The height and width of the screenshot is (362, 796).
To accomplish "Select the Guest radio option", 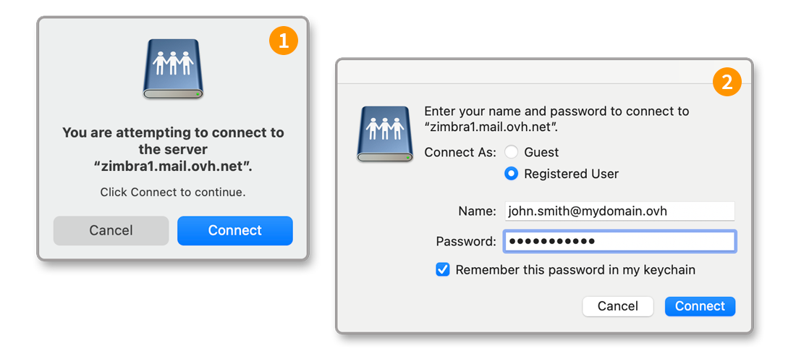I will (x=512, y=152).
